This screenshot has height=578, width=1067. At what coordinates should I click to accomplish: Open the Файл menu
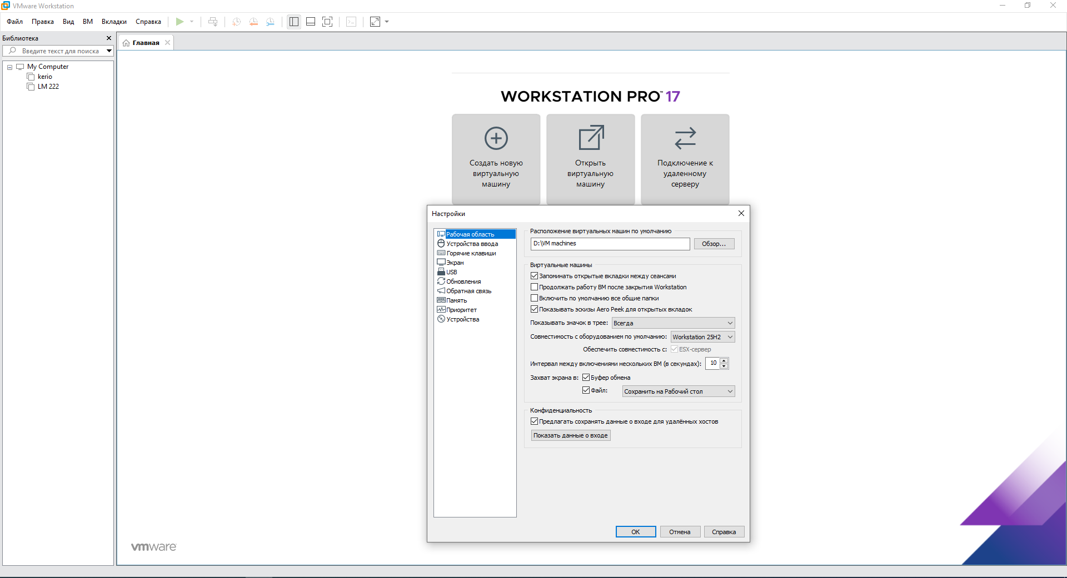pyautogui.click(x=15, y=22)
